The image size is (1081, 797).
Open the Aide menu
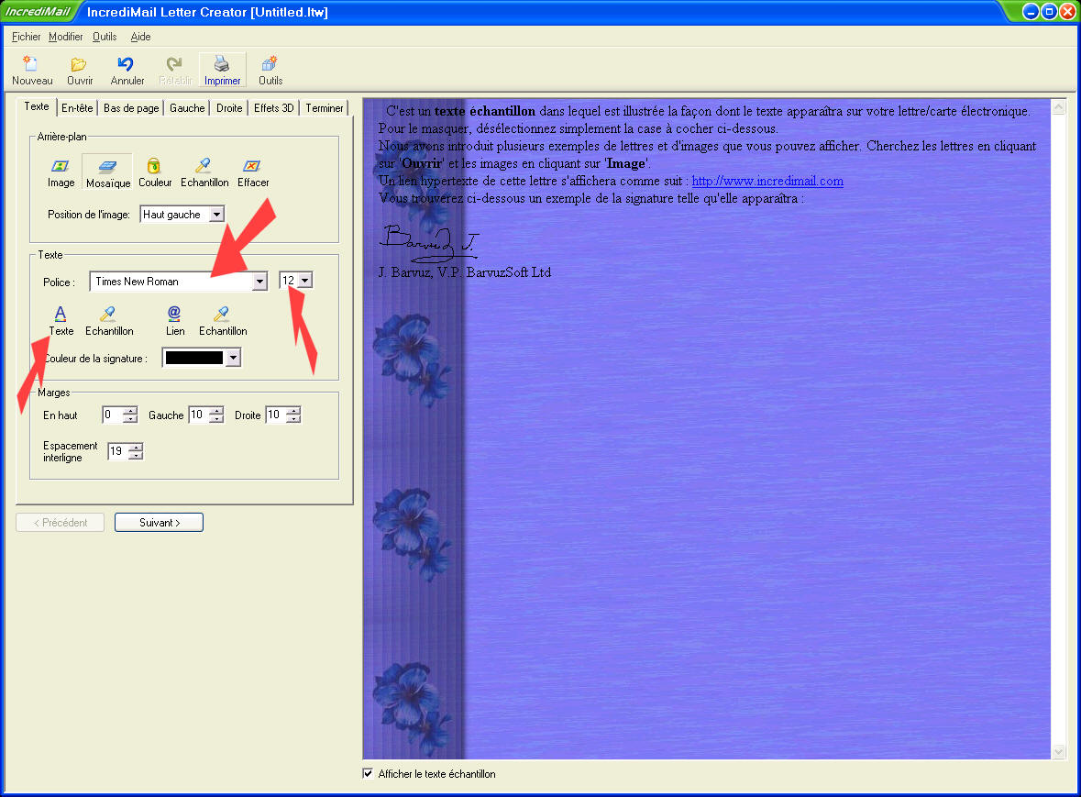[140, 37]
